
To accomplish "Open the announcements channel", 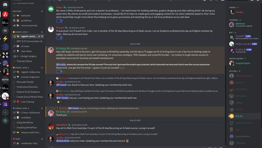I will (x=29, y=26).
